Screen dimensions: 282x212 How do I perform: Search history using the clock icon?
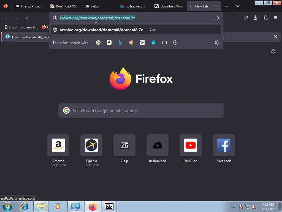(175, 43)
